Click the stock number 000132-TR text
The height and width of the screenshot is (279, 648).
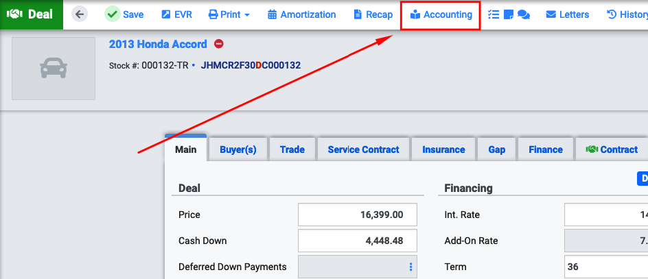pyautogui.click(x=165, y=65)
